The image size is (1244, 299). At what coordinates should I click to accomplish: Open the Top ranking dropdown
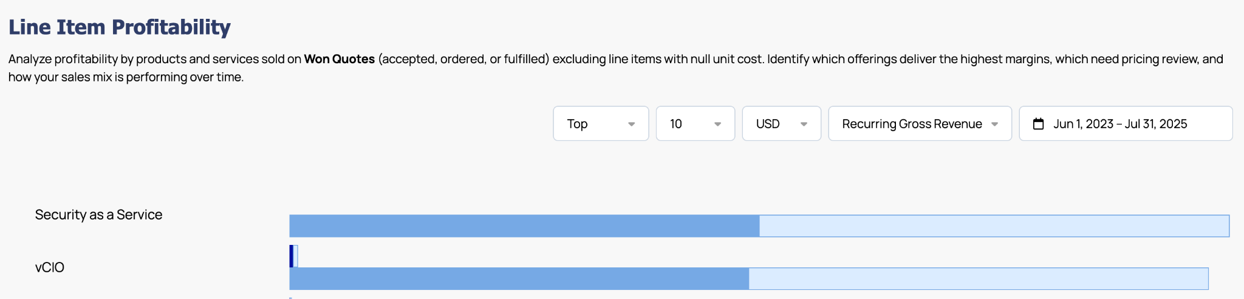[x=600, y=123]
